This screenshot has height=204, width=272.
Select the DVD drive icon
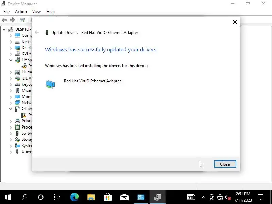17,54
